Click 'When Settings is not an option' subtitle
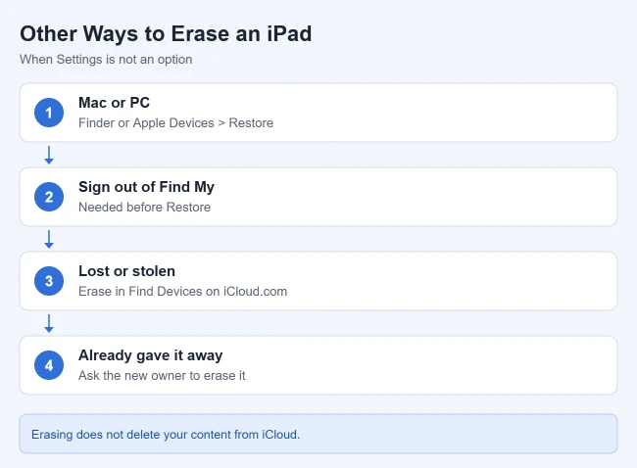Viewport: 637px width, 468px height. (106, 60)
